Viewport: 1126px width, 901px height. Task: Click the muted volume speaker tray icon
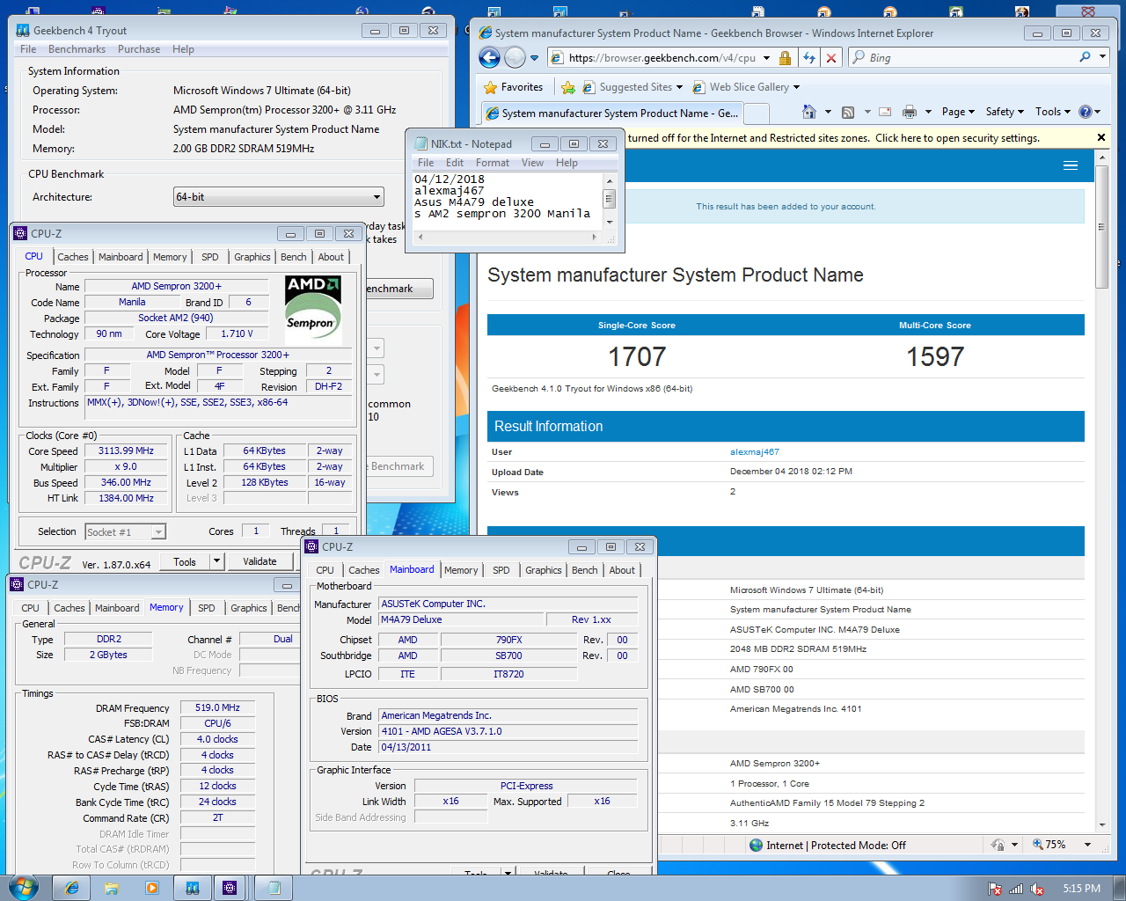pyautogui.click(x=1037, y=889)
